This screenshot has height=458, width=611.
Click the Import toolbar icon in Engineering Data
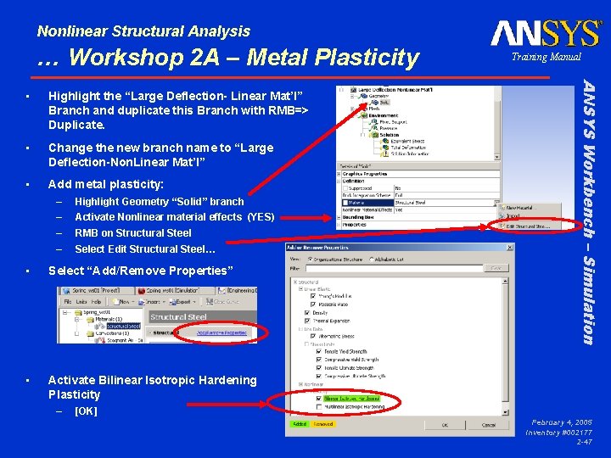point(141,302)
